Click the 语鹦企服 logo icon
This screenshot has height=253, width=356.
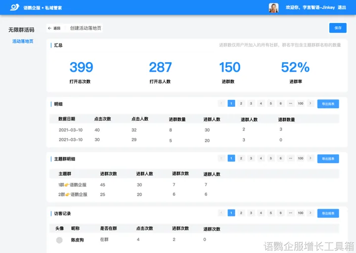pyautogui.click(x=15, y=7)
